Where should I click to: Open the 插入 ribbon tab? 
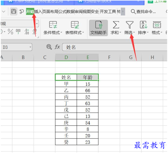tap(38, 11)
